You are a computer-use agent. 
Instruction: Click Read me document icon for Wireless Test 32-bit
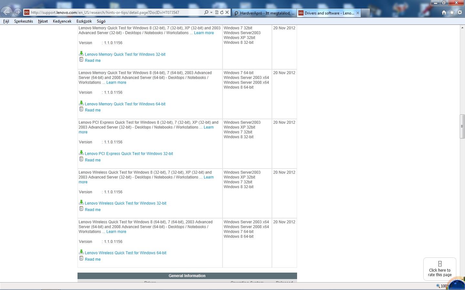81,209
